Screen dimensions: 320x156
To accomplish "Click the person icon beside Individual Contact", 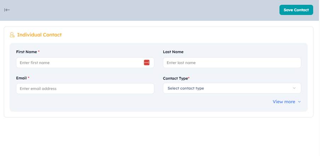I will point(12,35).
